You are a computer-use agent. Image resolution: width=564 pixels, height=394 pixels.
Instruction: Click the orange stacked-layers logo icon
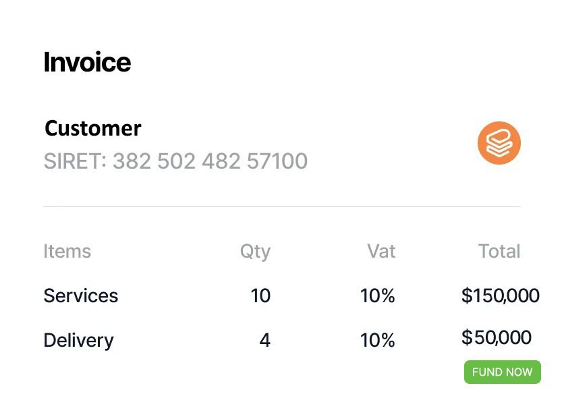pyautogui.click(x=499, y=143)
